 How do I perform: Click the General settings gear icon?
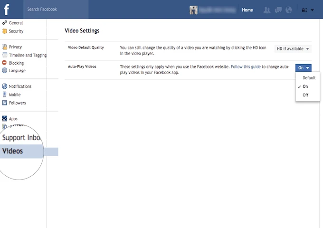5,23
